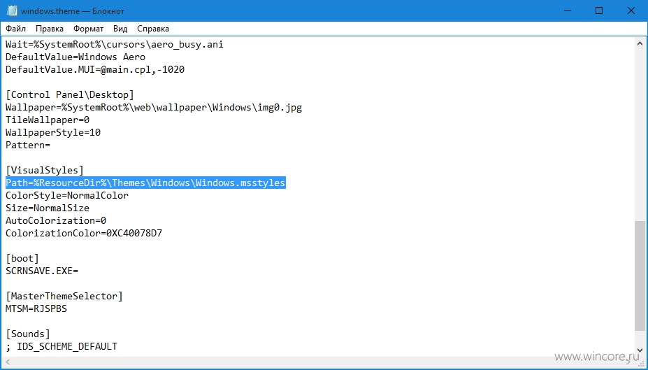Viewport: 648px width, 370px height.
Task: Maximize the Notepad window
Action: click(x=599, y=10)
